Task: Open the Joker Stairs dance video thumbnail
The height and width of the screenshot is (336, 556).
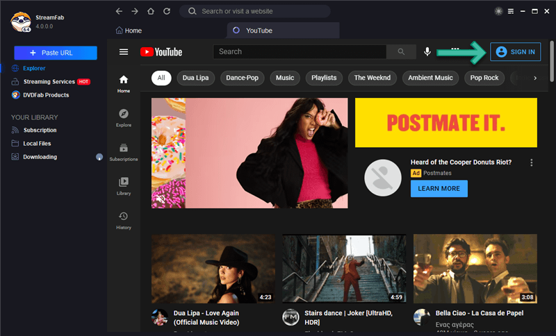Action: 344,269
